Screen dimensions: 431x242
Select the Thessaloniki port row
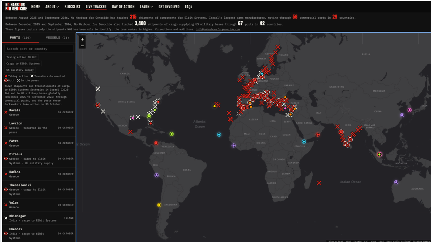click(x=39, y=189)
